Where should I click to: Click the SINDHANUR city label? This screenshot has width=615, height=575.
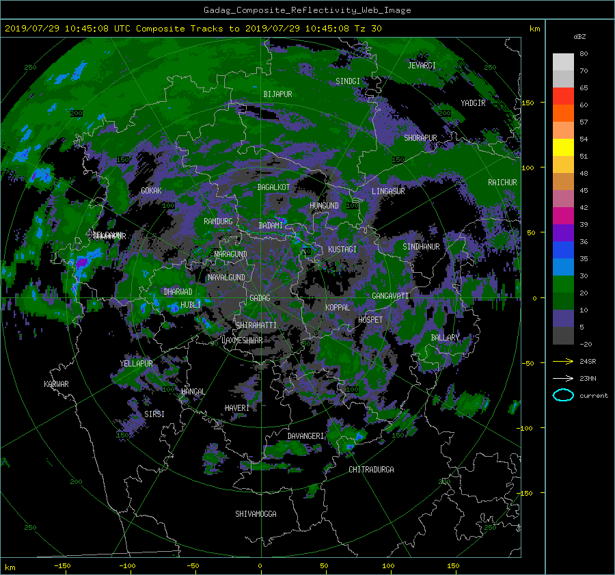[x=421, y=247]
